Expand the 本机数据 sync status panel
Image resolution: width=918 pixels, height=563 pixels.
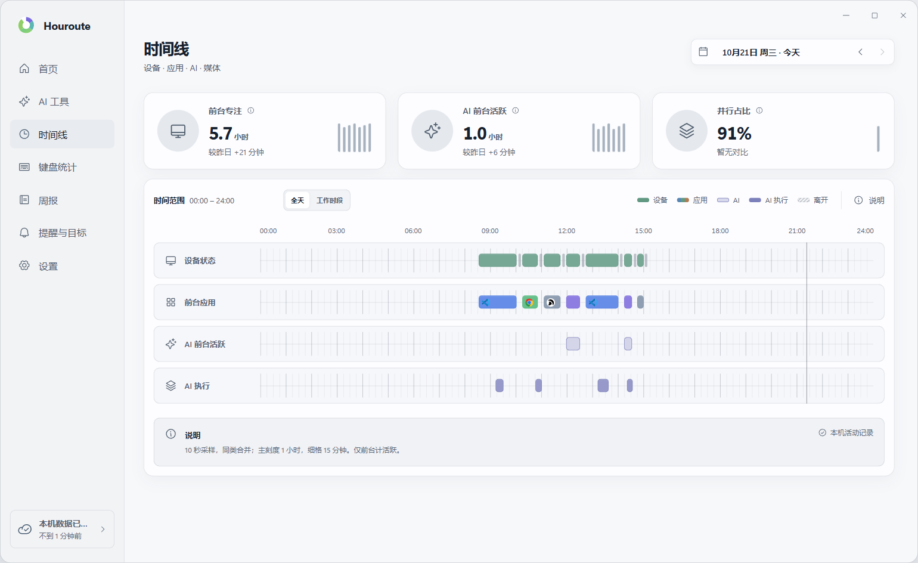[x=62, y=529]
